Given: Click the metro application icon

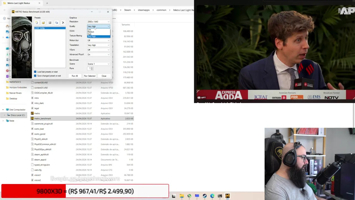Looking at the screenshot, I should [x=32, y=113].
